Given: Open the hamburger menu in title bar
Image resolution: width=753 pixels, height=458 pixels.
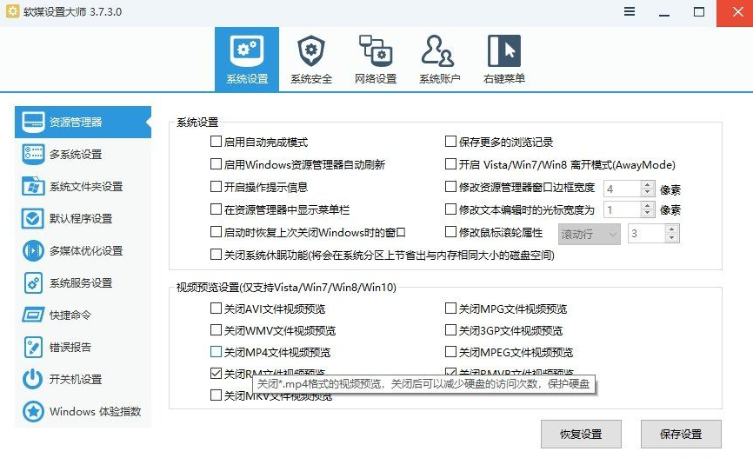Looking at the screenshot, I should coord(630,11).
